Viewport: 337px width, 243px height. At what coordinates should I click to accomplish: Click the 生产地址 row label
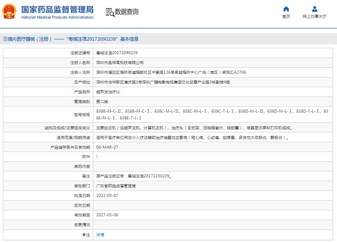pos(82,82)
